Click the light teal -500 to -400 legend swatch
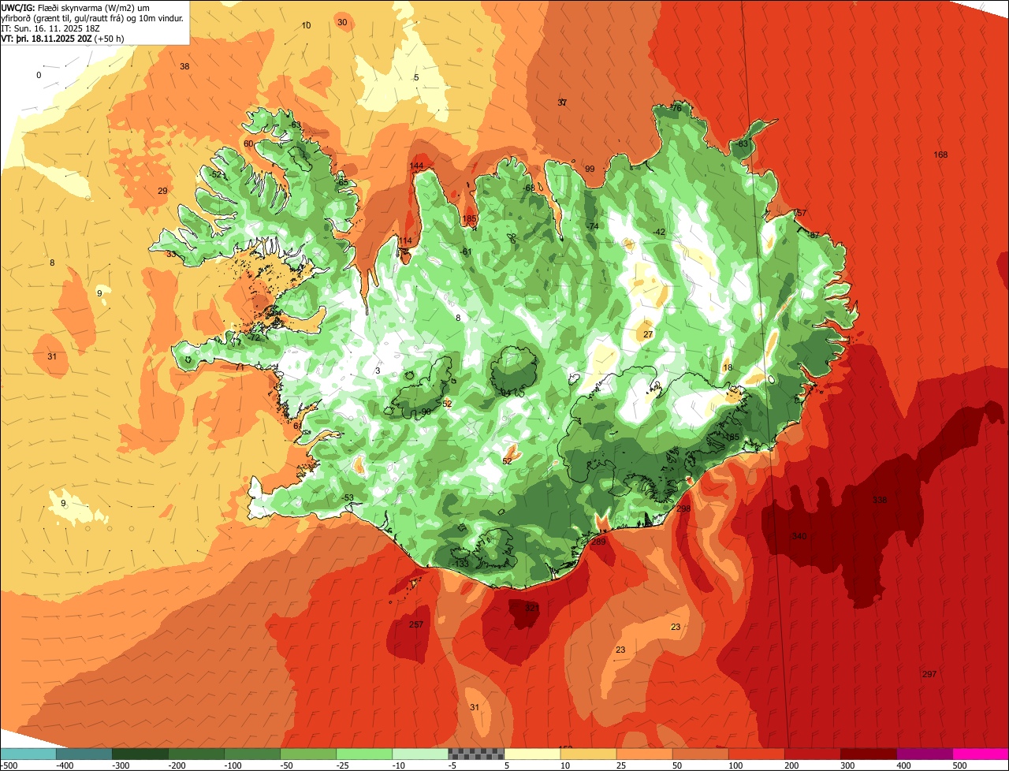Screen dimensions: 1009x771 tap(28, 754)
